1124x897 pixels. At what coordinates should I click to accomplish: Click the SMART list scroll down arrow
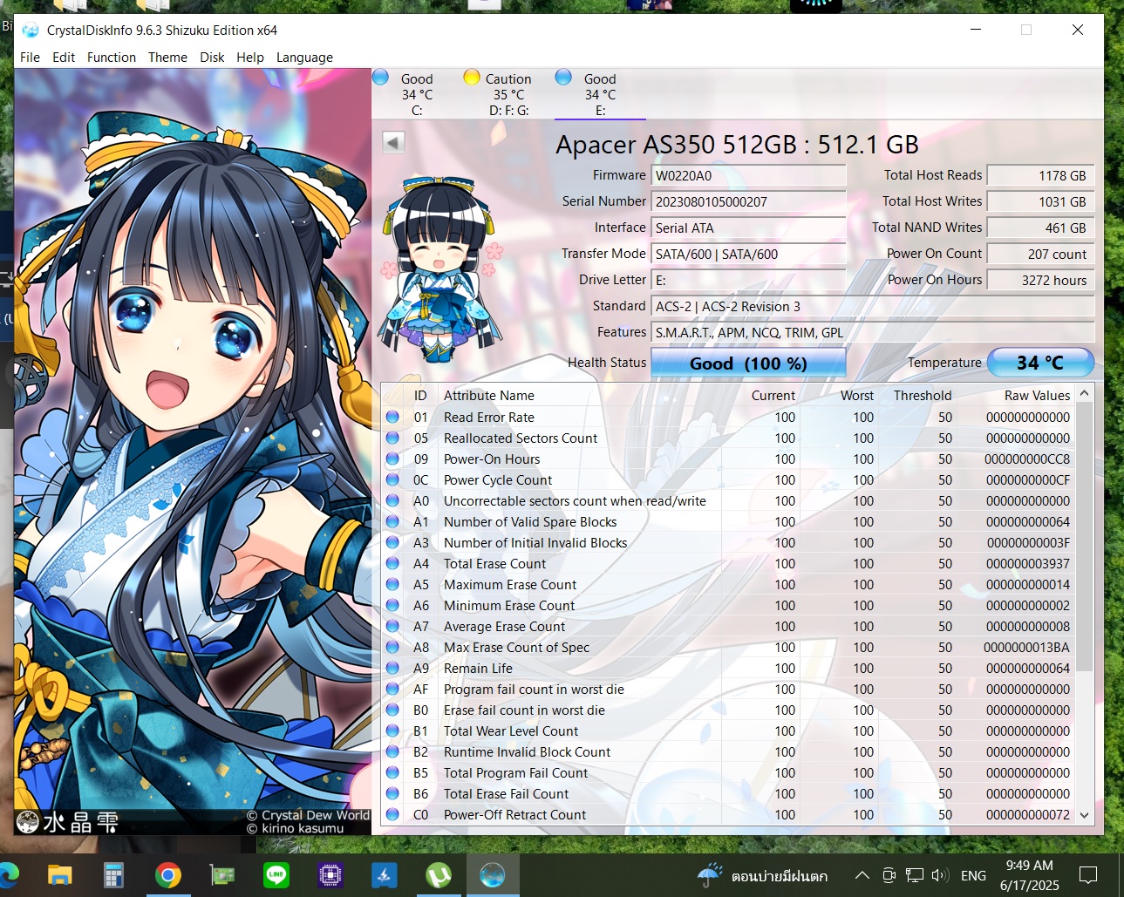pyautogui.click(x=1085, y=815)
